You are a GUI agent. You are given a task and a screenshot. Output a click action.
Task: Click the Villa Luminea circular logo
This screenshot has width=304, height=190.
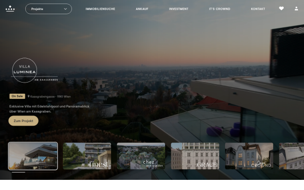[24, 70]
